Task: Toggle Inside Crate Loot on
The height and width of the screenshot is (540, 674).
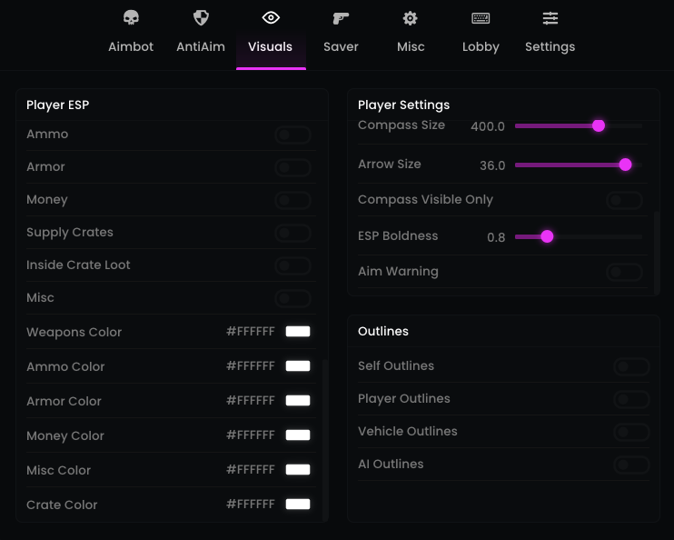Action: pyautogui.click(x=292, y=265)
